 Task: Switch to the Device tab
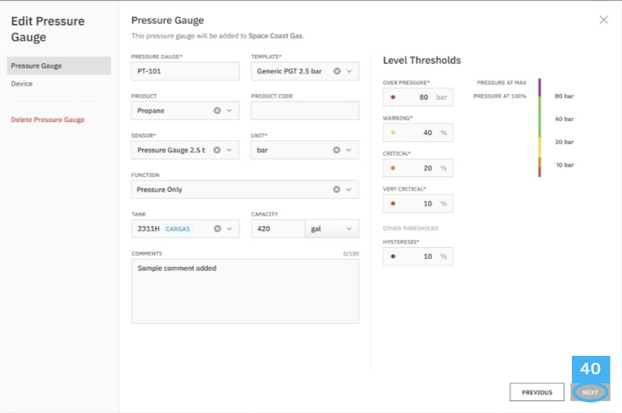[22, 83]
